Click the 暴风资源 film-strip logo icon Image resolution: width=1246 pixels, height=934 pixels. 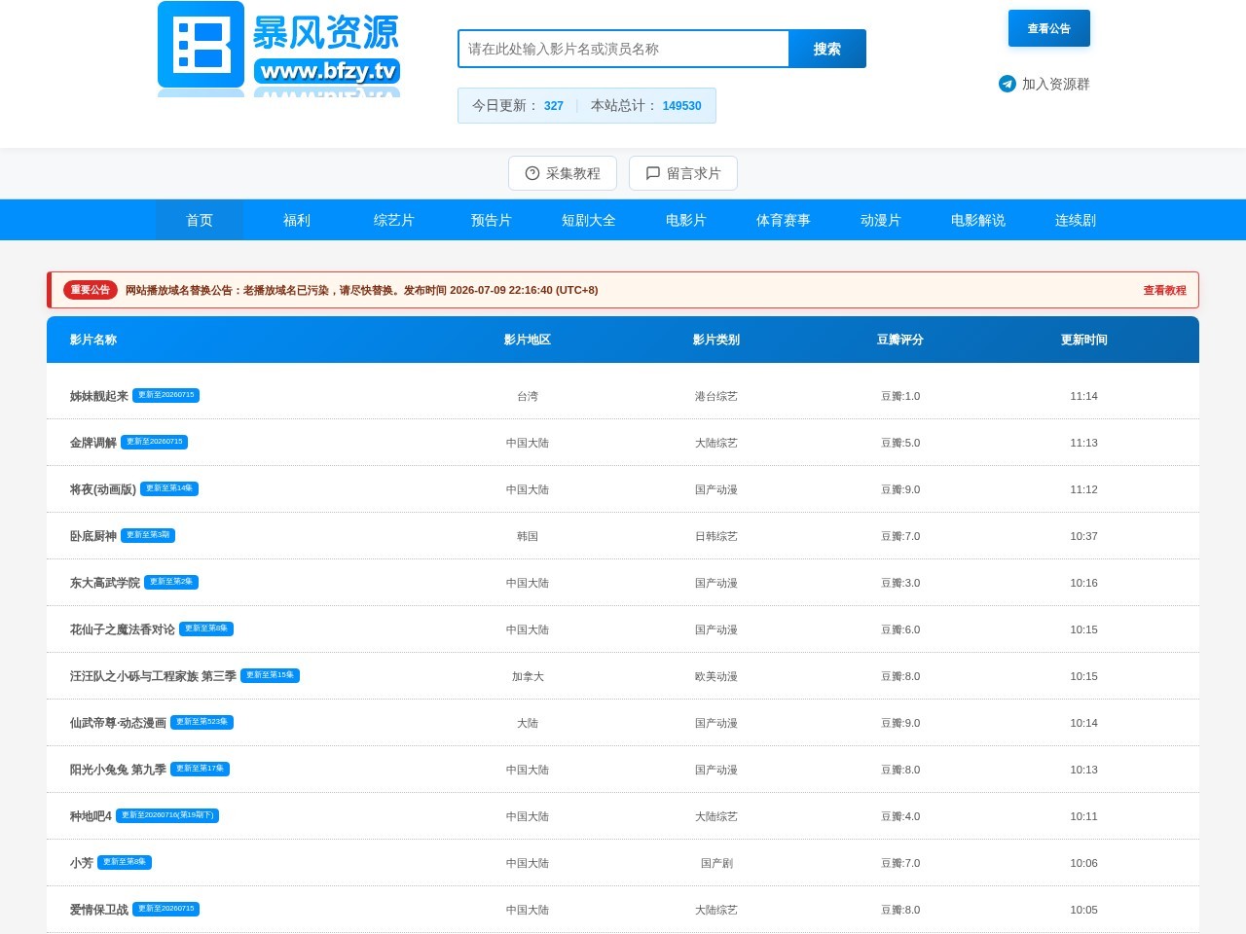tap(201, 45)
